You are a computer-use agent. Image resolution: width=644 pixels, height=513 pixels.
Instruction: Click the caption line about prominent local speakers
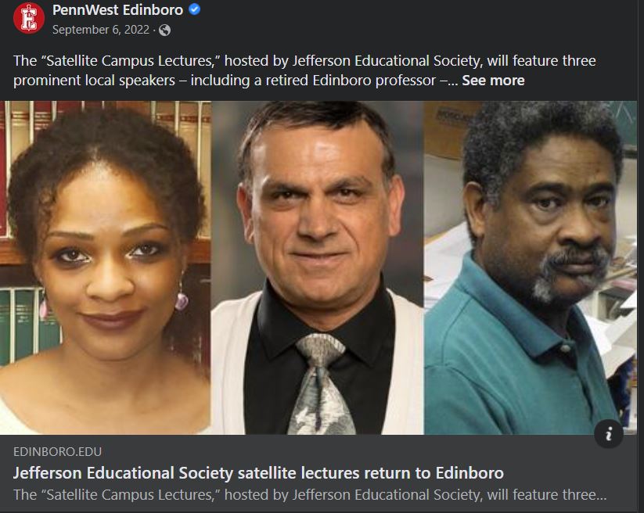pyautogui.click(x=235, y=81)
